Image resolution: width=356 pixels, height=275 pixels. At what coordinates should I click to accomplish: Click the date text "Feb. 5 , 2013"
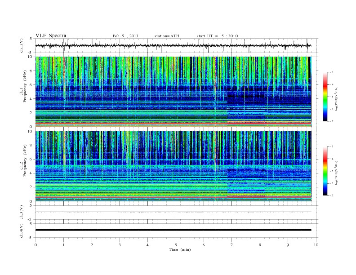pos(125,36)
